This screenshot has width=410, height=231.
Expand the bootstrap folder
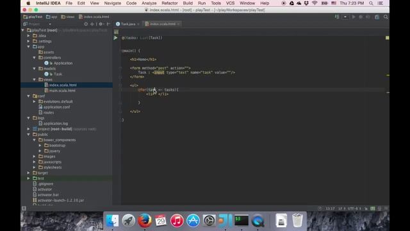(x=40, y=146)
